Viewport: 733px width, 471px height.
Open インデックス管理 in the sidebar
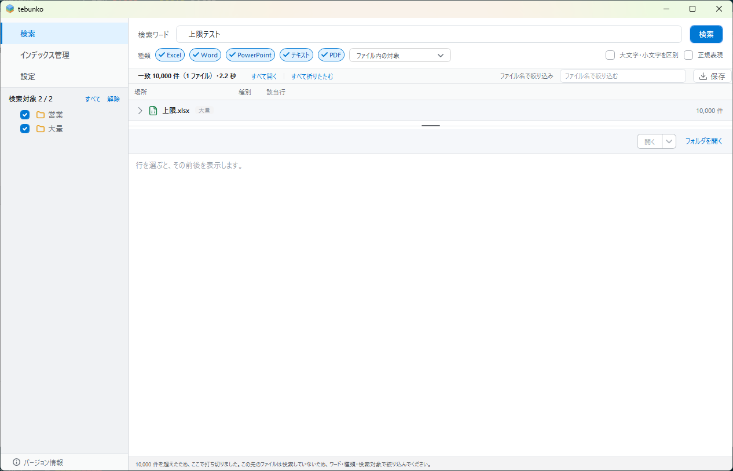click(x=64, y=55)
